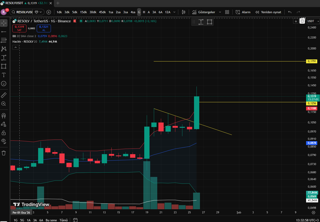
Task: Click the undo arrow in the toolbar
Action: point(290,12)
